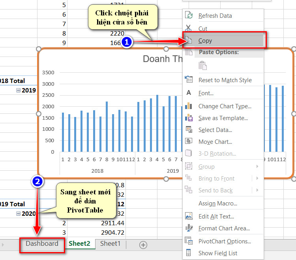Image resolution: width=296 pixels, height=260 pixels.
Task: Open the Bring to Front submenu arrow
Action: point(257,178)
